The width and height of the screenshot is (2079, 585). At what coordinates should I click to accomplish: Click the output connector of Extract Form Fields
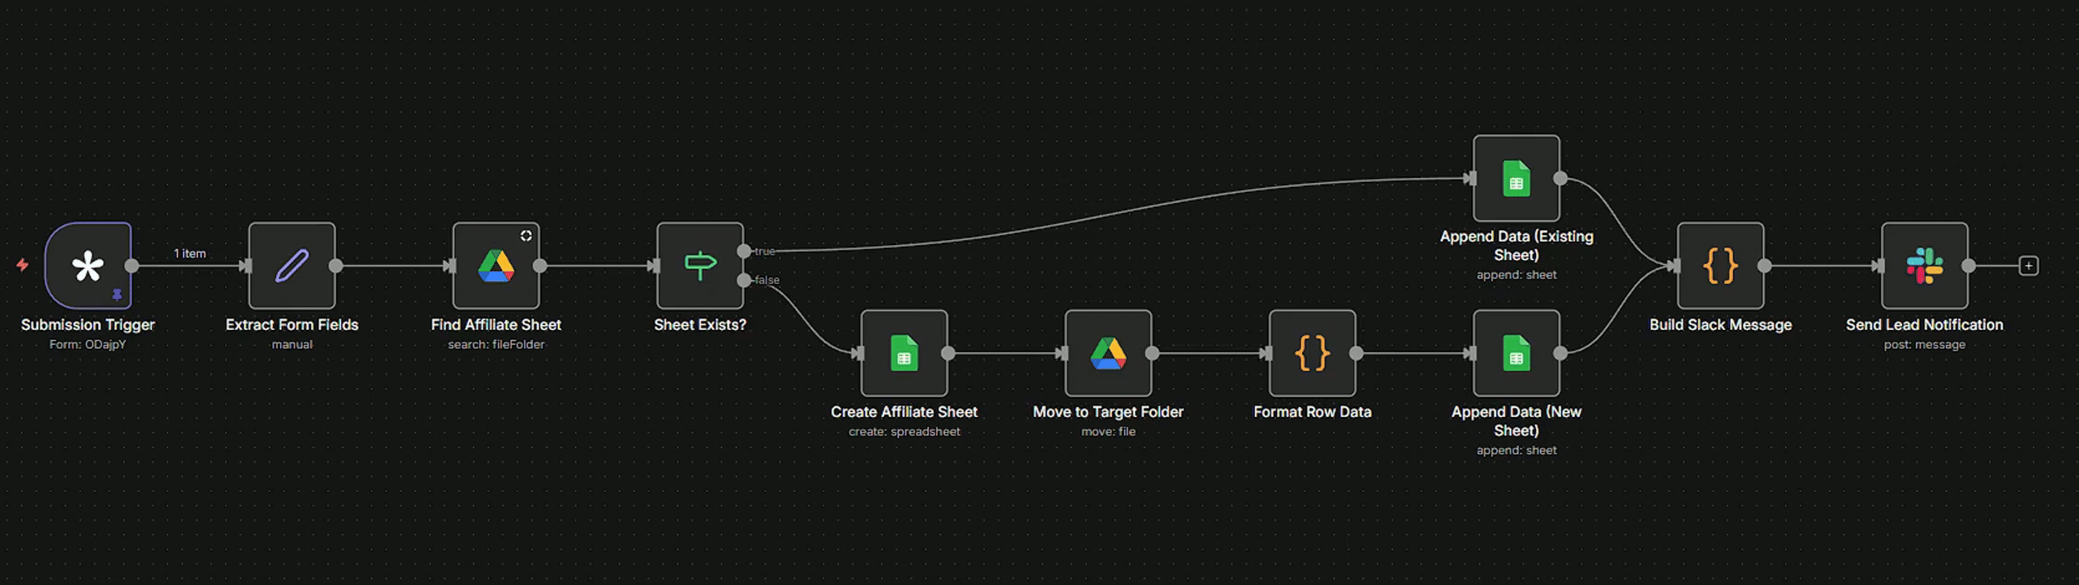[x=336, y=266]
